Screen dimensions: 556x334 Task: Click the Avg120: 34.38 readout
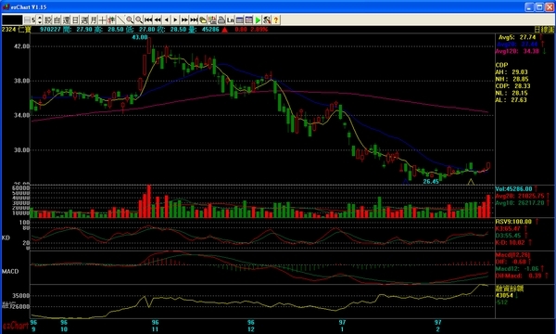point(517,51)
